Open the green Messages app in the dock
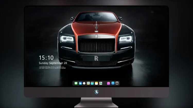The height and width of the screenshot is (108, 193). (76, 83)
